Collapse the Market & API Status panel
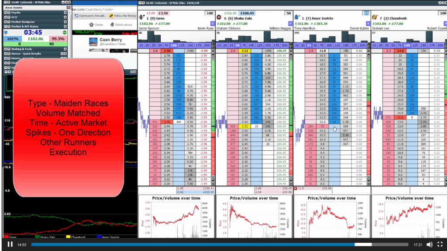This screenshot has height=251, width=447. [x=6, y=26]
